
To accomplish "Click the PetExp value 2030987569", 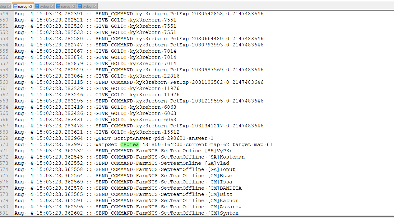I will click(x=207, y=70).
